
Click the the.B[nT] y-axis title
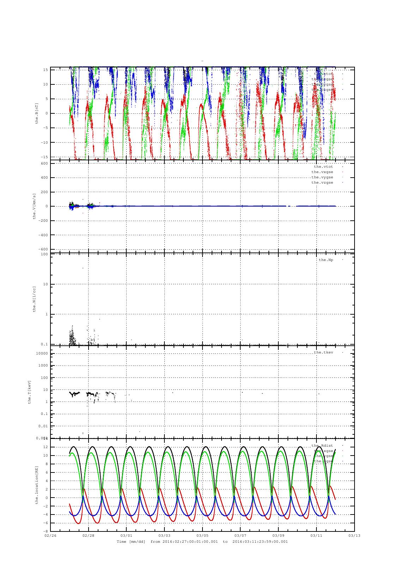tap(36, 113)
